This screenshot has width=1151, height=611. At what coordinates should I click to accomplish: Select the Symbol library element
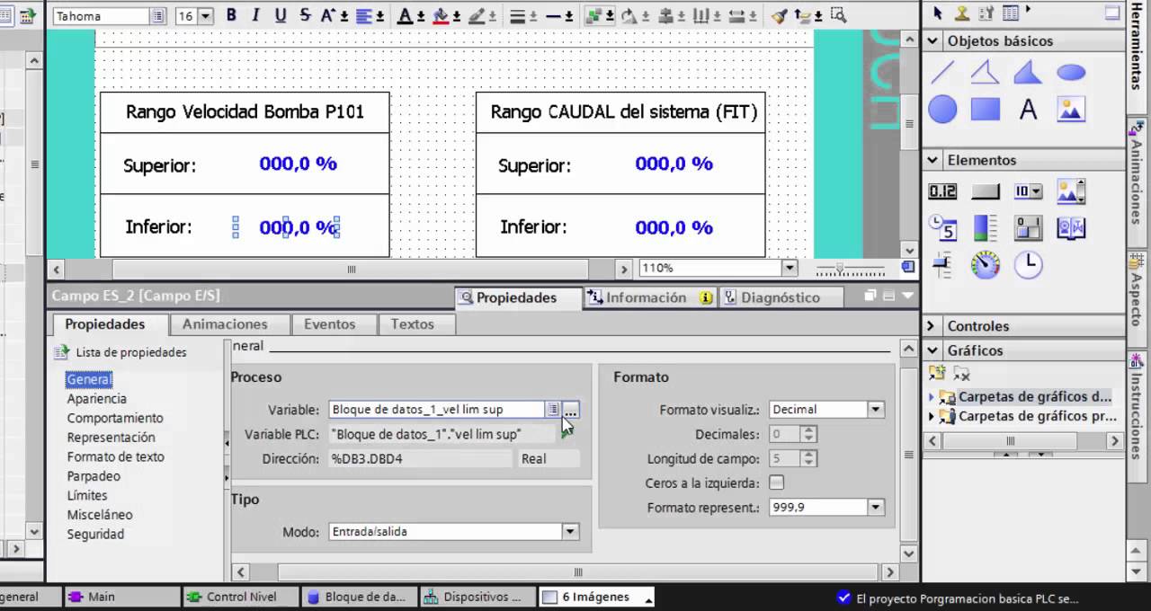coord(1071,228)
